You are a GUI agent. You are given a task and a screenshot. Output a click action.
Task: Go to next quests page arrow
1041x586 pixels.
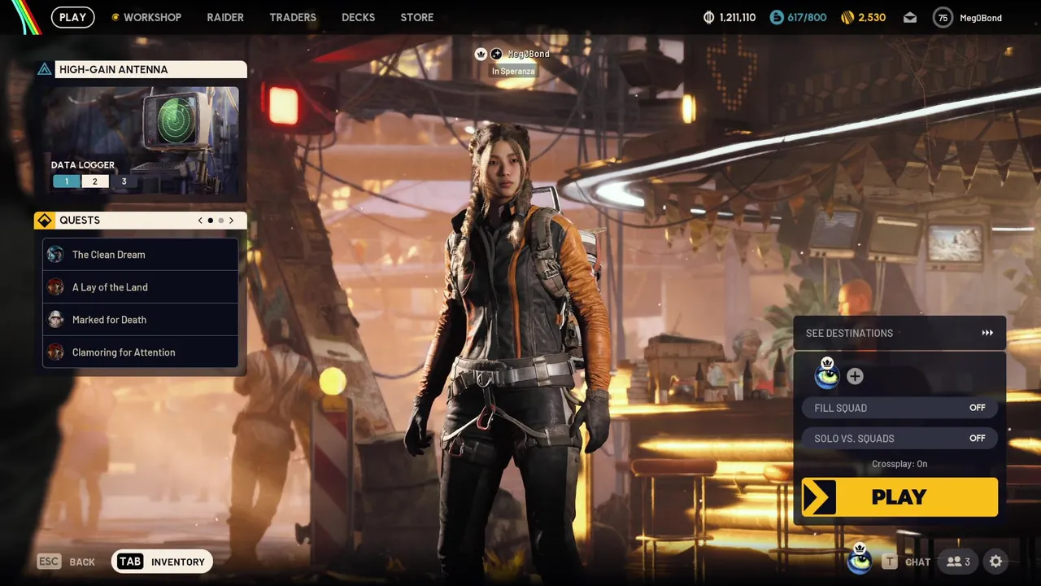[232, 221]
